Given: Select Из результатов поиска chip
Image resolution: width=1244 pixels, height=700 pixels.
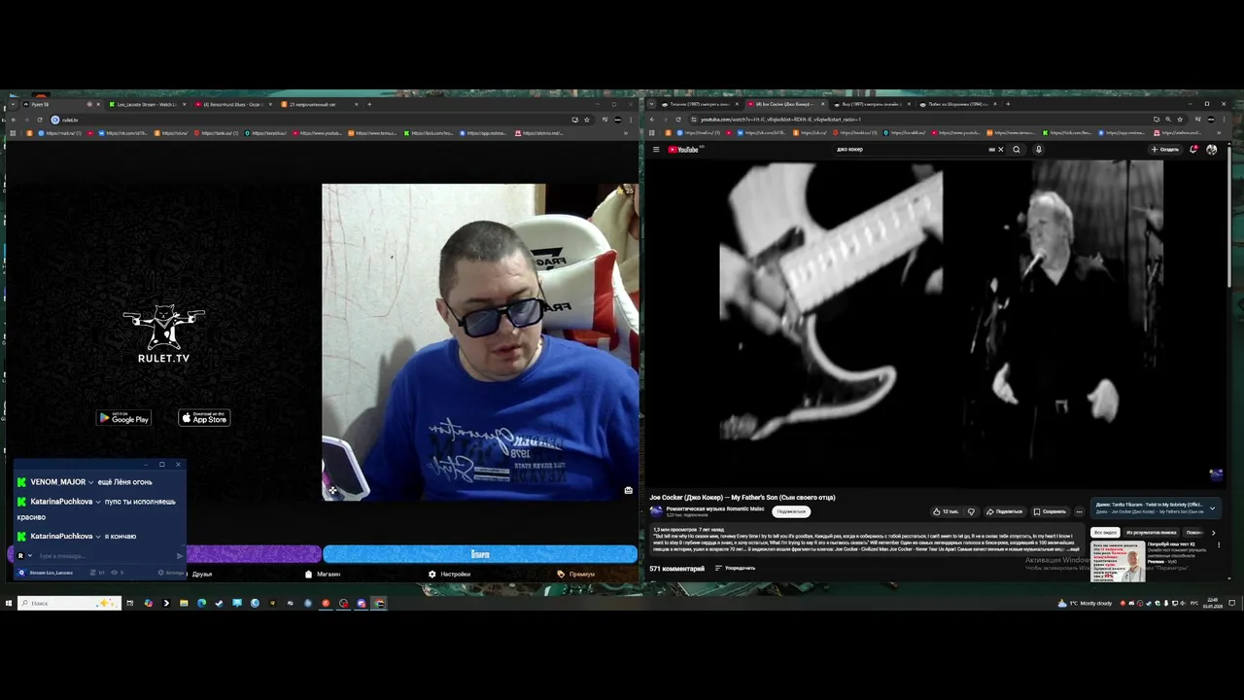Looking at the screenshot, I should click(x=1151, y=533).
